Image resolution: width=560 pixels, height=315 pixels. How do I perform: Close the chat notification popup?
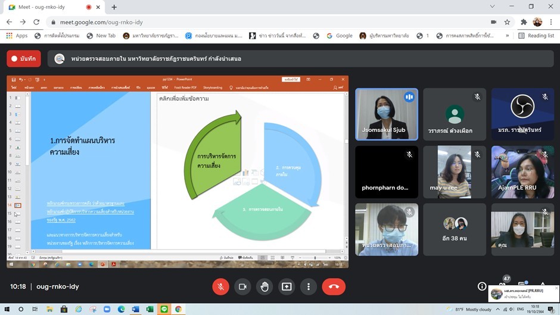(556, 288)
